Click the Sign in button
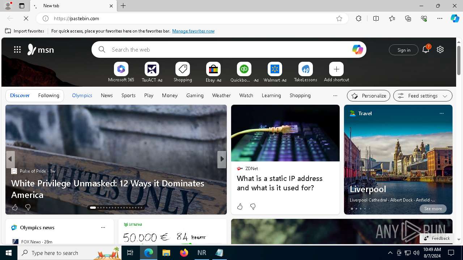 [x=404, y=50]
